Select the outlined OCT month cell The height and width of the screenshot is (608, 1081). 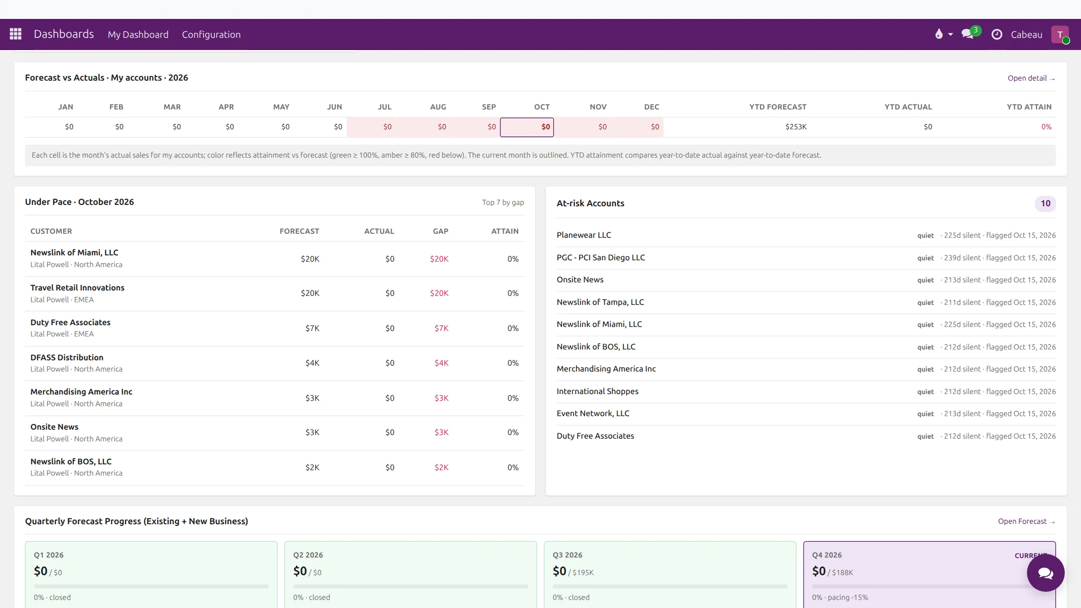click(527, 127)
